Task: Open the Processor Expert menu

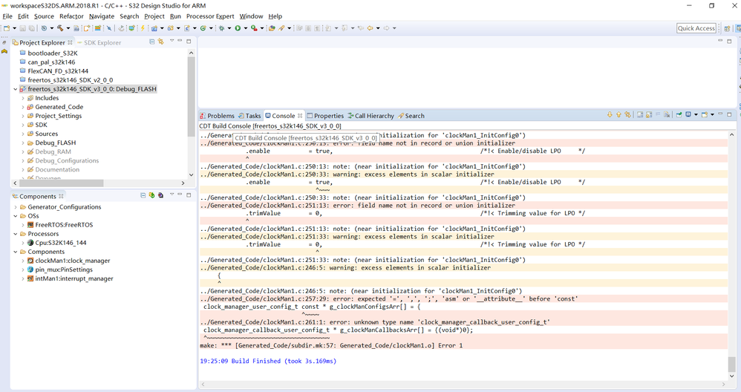Action: click(209, 16)
